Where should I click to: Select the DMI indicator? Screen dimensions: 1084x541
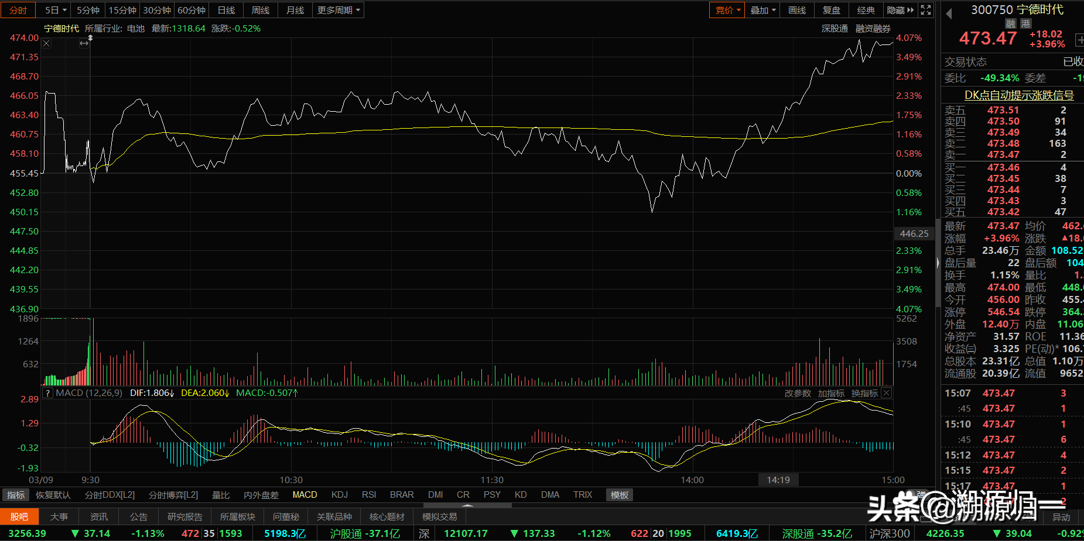click(x=435, y=495)
